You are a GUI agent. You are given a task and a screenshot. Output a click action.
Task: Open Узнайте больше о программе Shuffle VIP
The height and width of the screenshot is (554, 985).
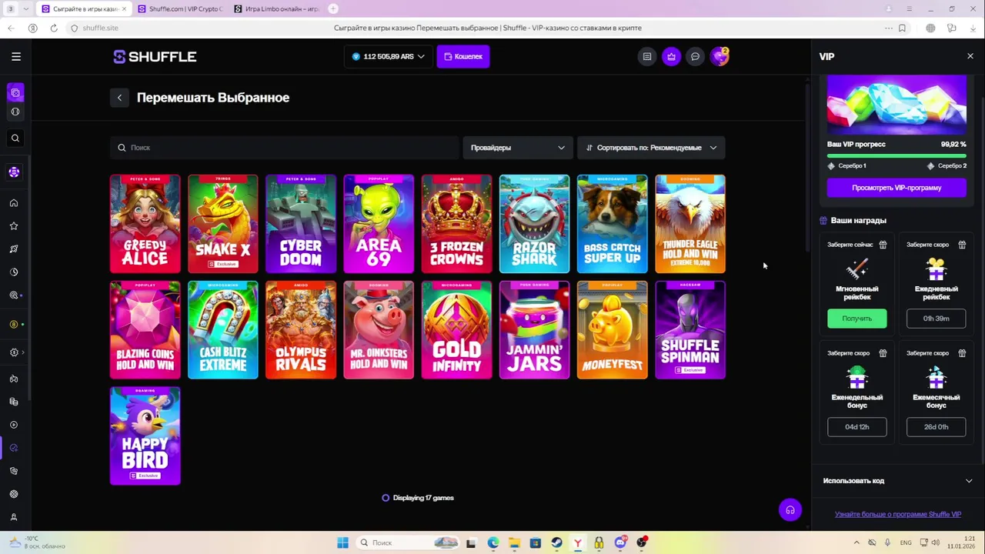tap(898, 515)
